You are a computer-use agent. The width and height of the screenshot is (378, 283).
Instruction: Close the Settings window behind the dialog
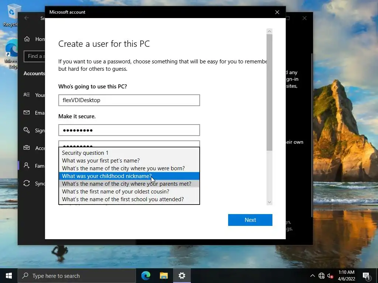coord(305,18)
